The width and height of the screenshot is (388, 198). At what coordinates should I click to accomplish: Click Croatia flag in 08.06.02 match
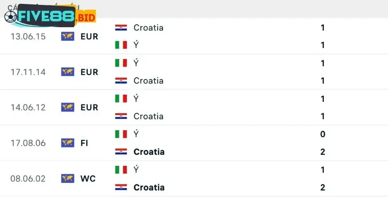121,187
